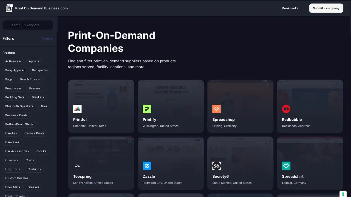Image resolution: width=351 pixels, height=197 pixels.
Task: Select the Spreadshop heart logo
Action: pyautogui.click(x=216, y=109)
